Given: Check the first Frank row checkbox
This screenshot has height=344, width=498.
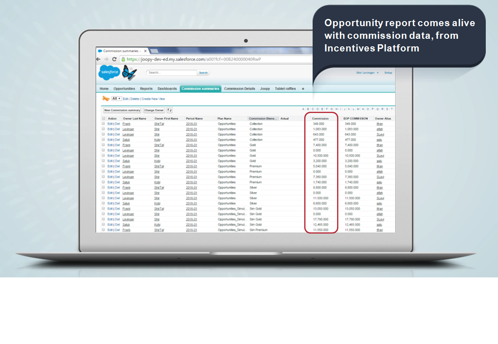Looking at the screenshot, I should [x=104, y=124].
